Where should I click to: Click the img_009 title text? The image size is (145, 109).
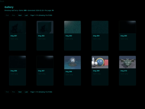point(96,71)
